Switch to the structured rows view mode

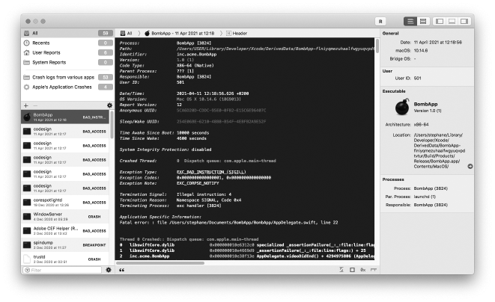423,21
